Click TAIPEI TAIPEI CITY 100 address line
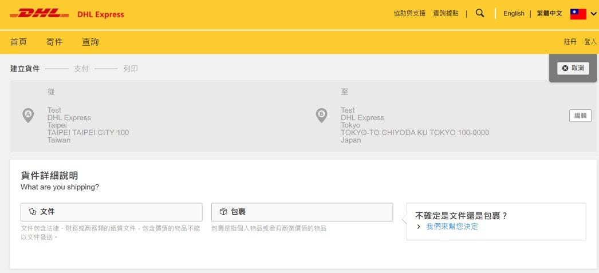Image resolution: width=599 pixels, height=273 pixels. click(88, 132)
